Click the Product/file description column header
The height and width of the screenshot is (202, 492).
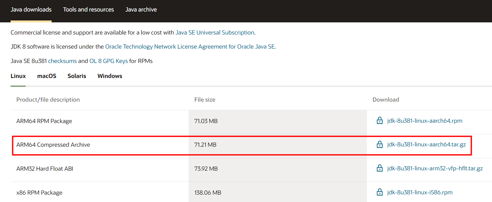48,100
